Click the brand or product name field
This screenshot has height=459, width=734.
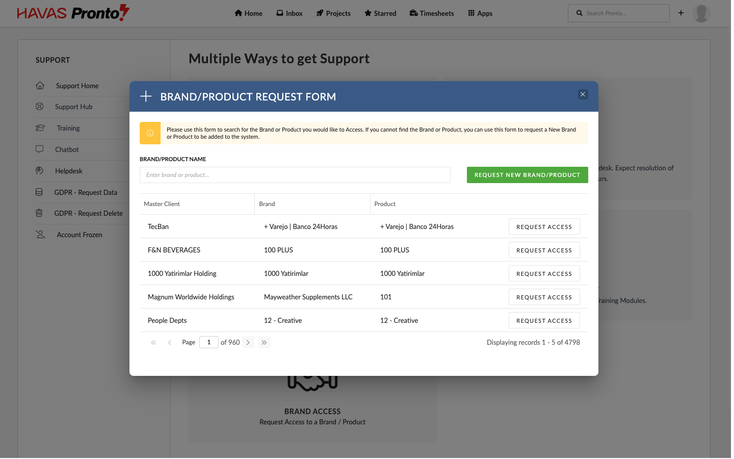coord(295,175)
